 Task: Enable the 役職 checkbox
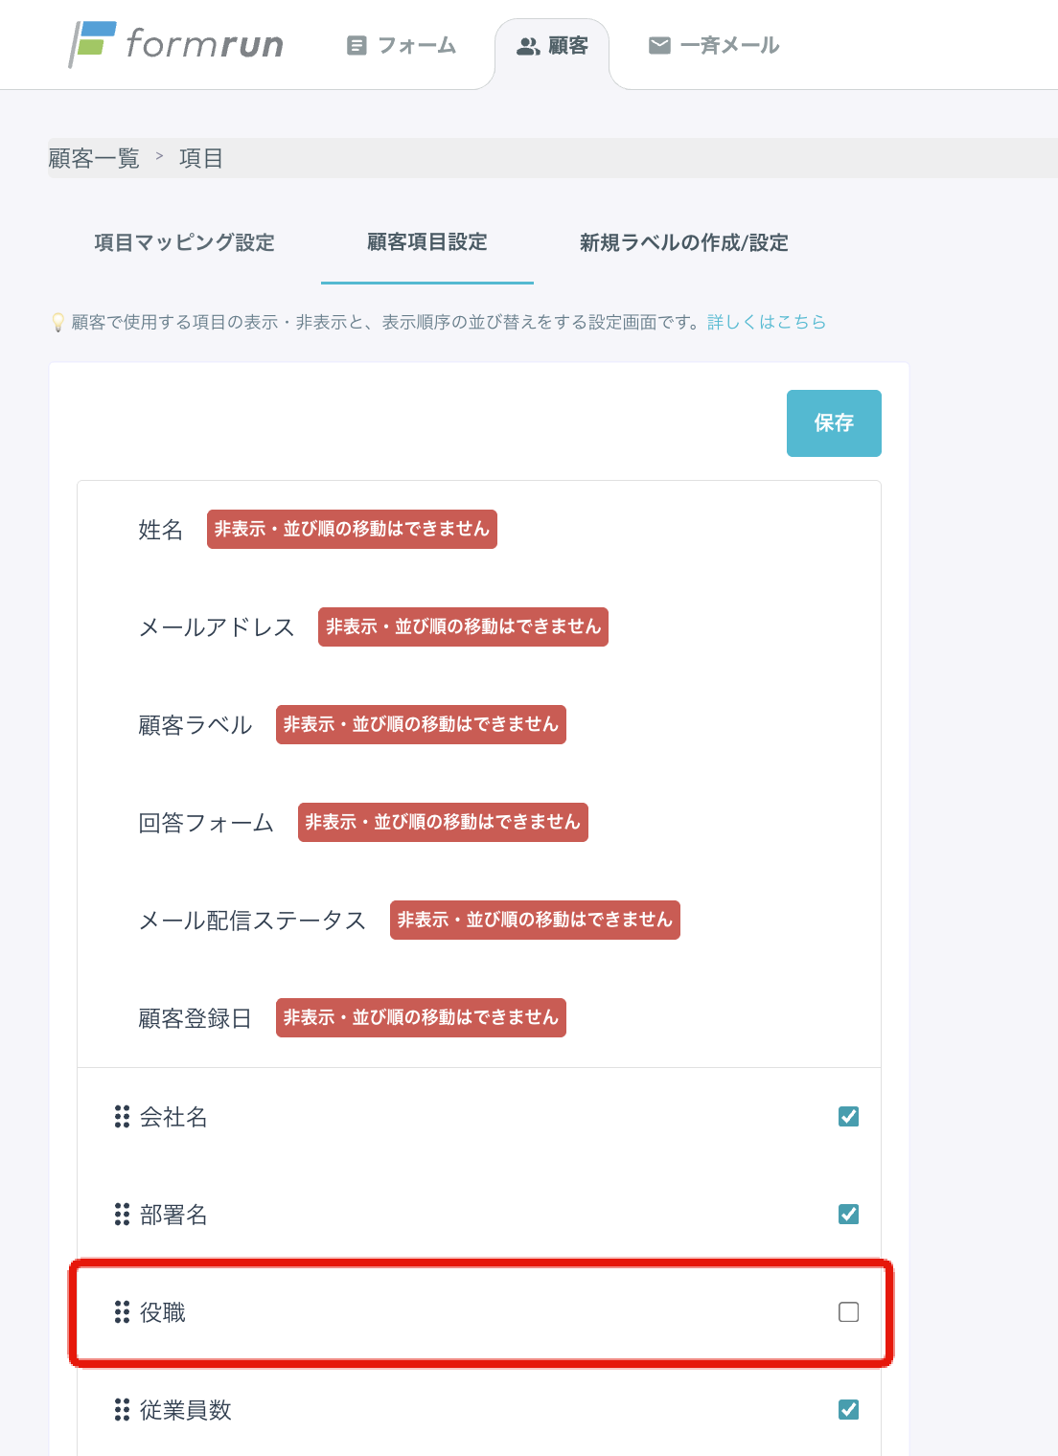848,1312
